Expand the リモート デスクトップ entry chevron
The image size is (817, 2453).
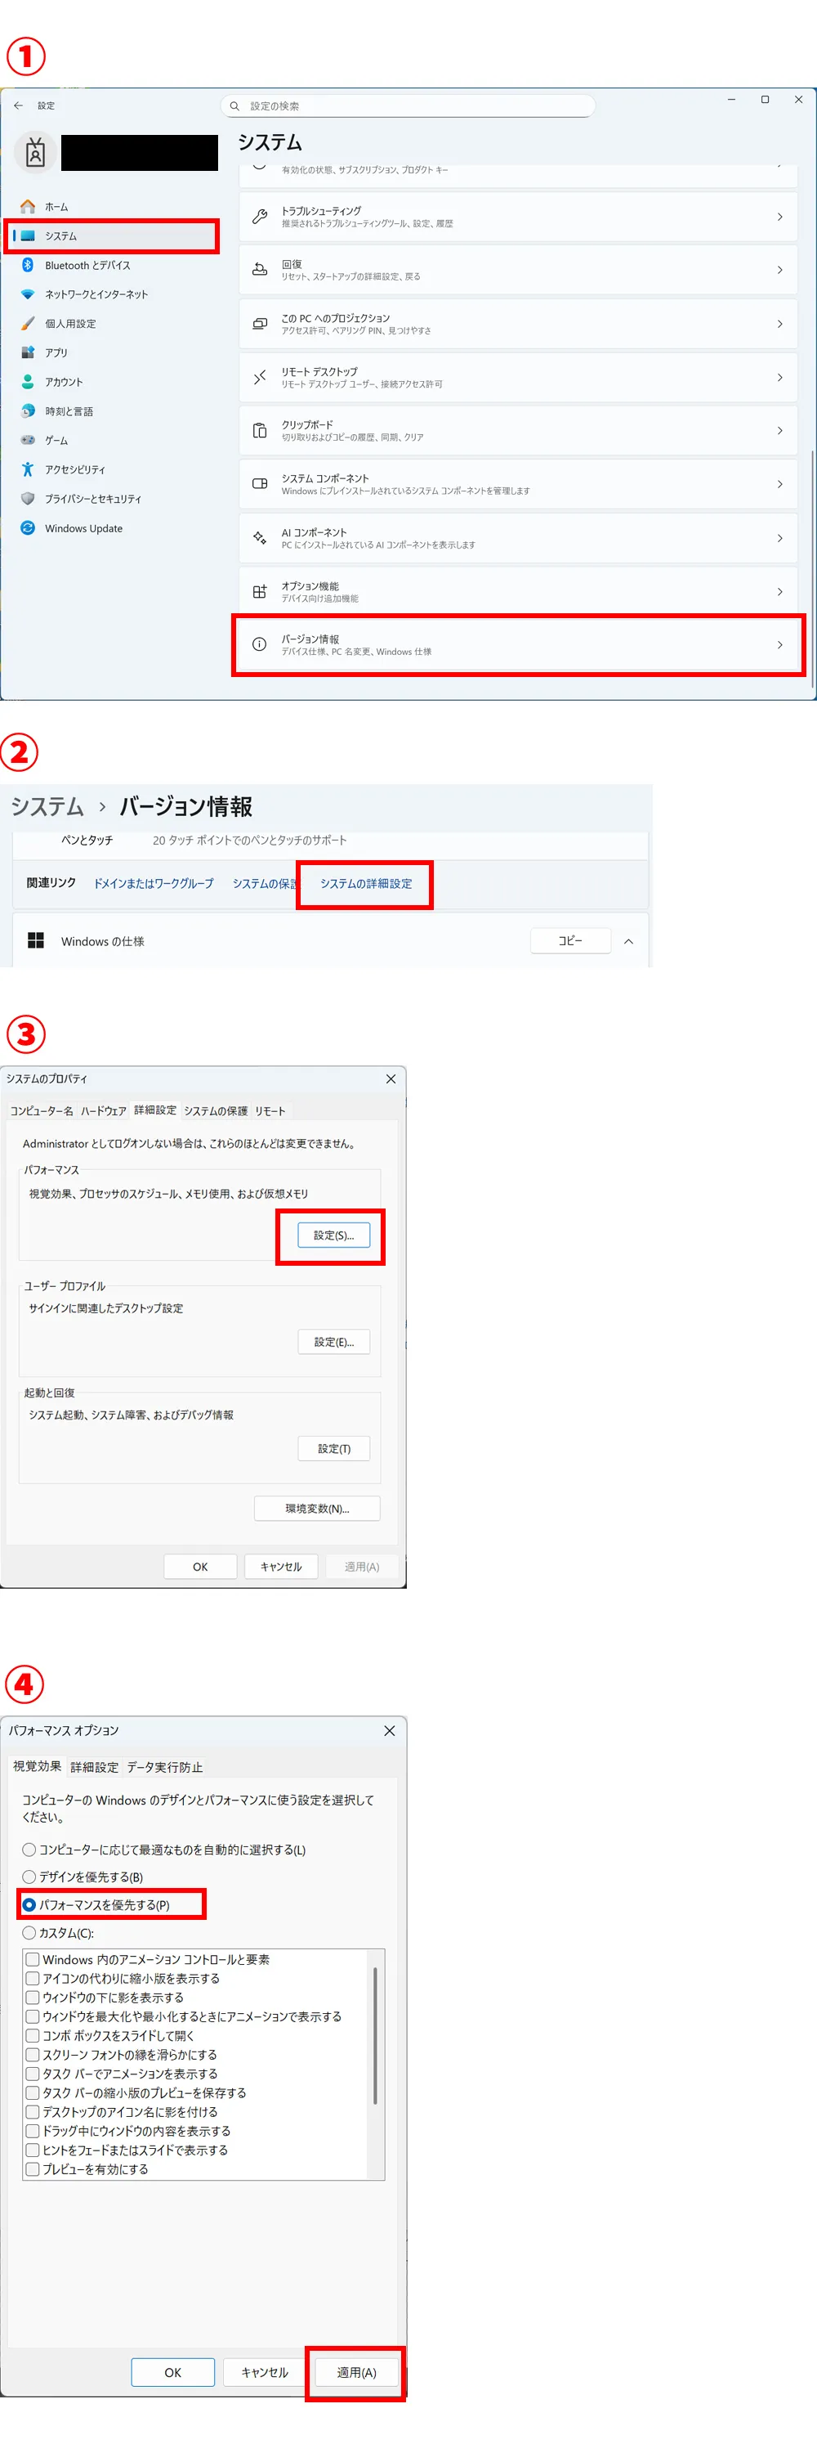779,378
